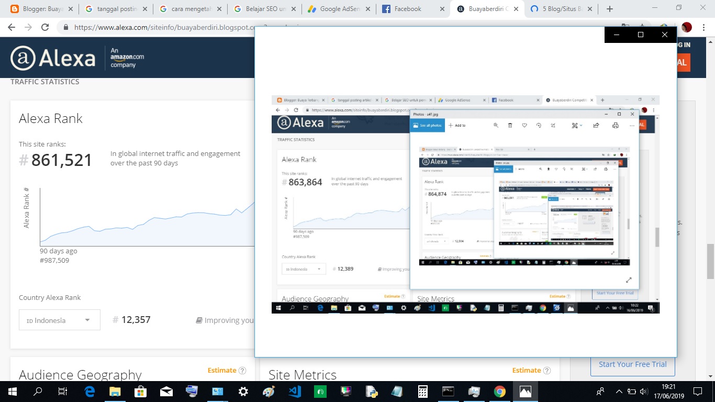Open Chrome's three-dot menu
This screenshot has height=402, width=715.
(x=704, y=28)
